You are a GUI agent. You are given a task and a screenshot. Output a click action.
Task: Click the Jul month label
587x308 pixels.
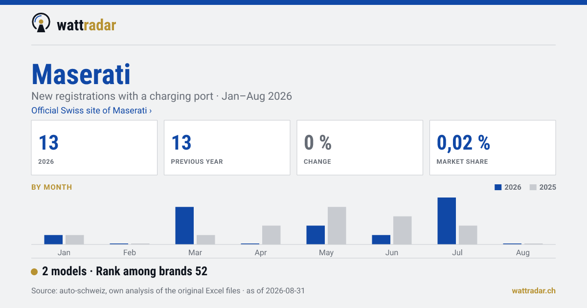(x=457, y=253)
